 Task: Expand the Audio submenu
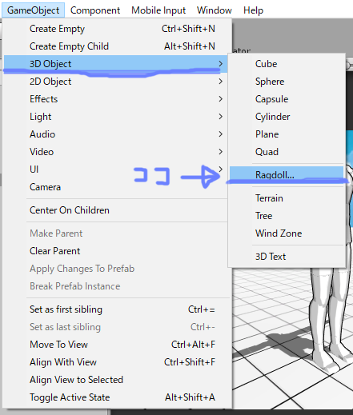115,134
